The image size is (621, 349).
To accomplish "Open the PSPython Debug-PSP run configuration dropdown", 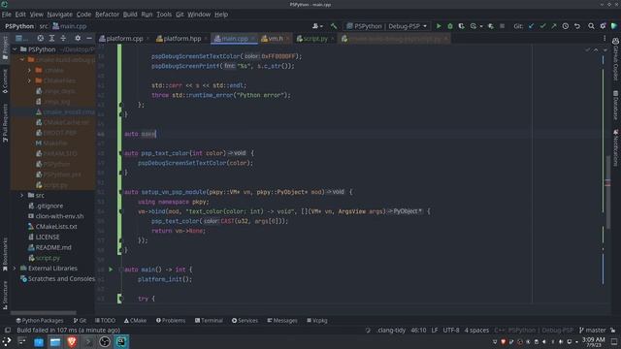I will tap(386, 26).
